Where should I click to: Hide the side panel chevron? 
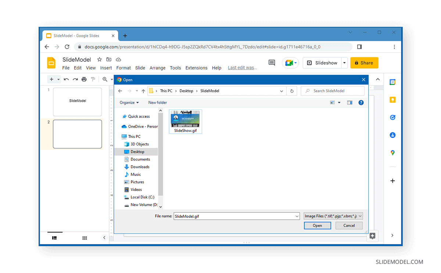tap(392, 235)
